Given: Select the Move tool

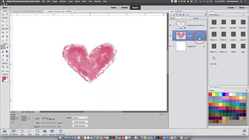Looking at the screenshot, I should [x=3, y=21].
